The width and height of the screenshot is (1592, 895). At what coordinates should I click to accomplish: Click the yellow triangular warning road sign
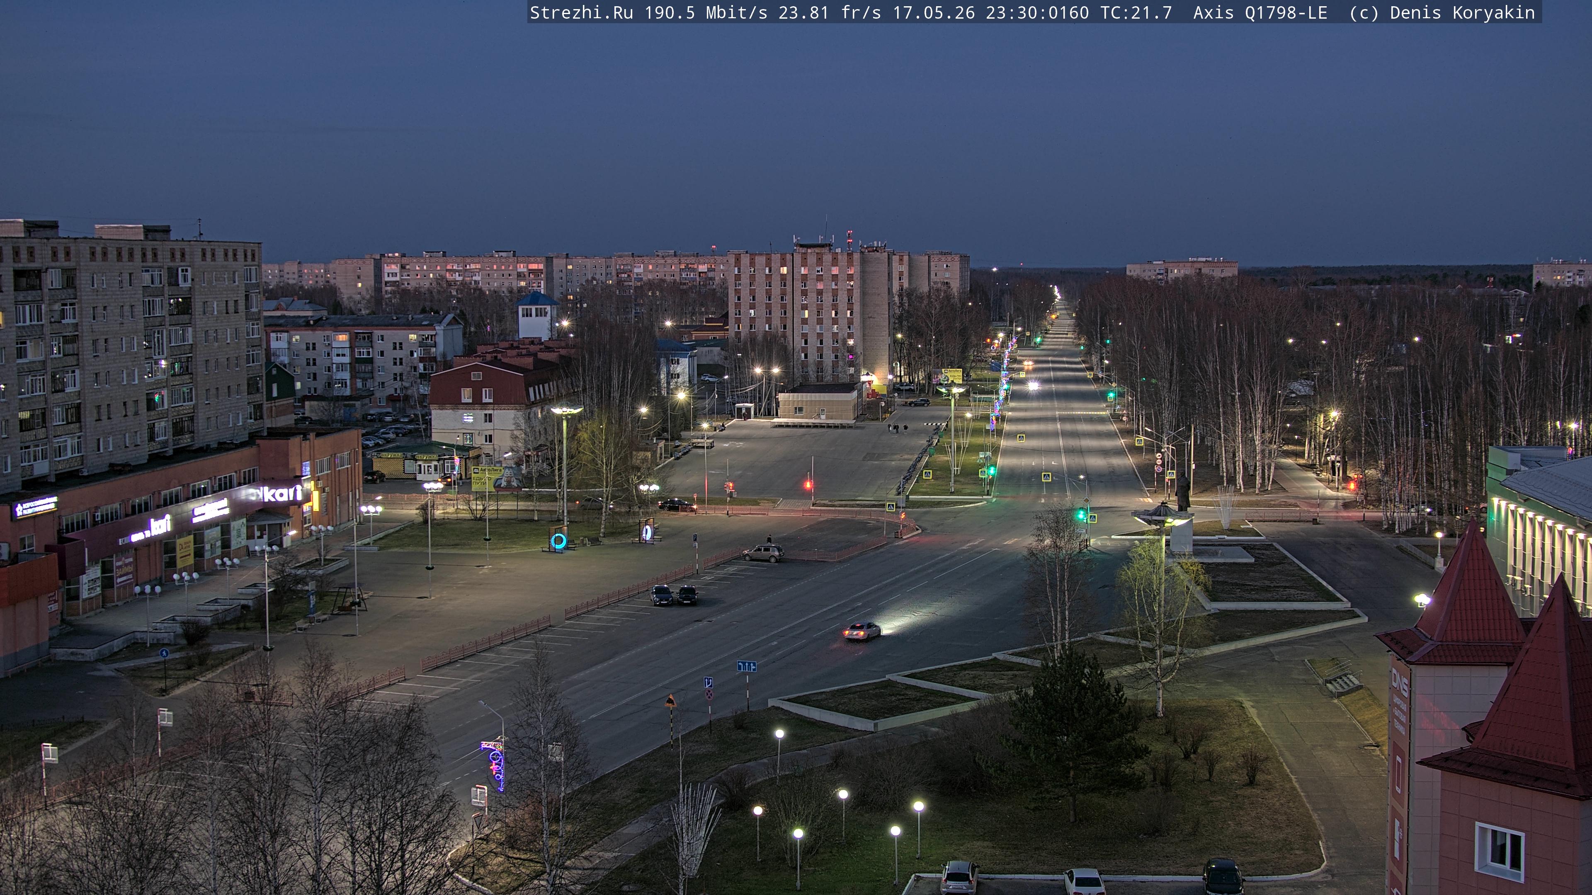[x=670, y=701]
